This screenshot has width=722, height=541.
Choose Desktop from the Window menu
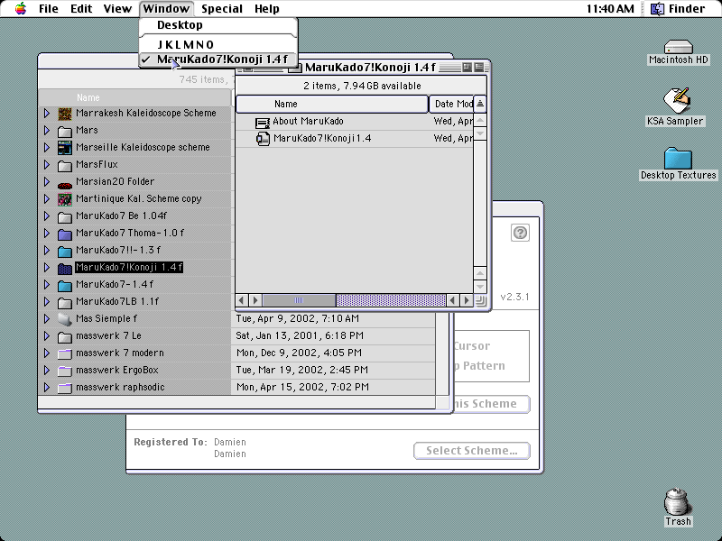coord(218,25)
